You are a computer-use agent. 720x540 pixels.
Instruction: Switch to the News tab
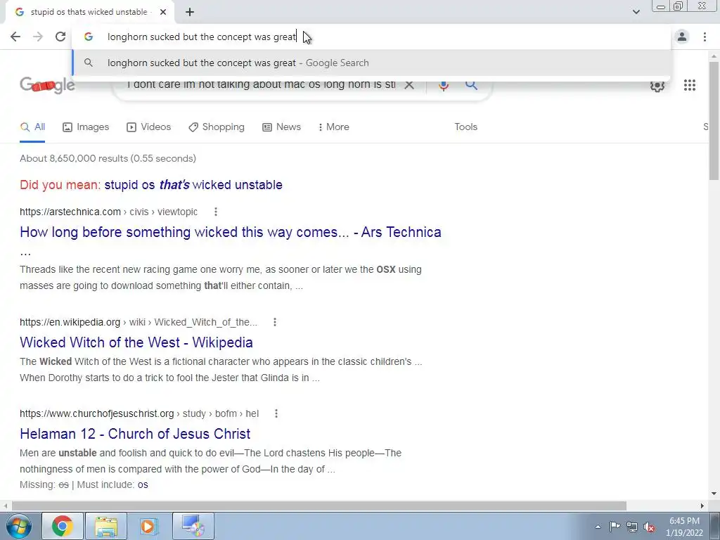[x=281, y=127]
